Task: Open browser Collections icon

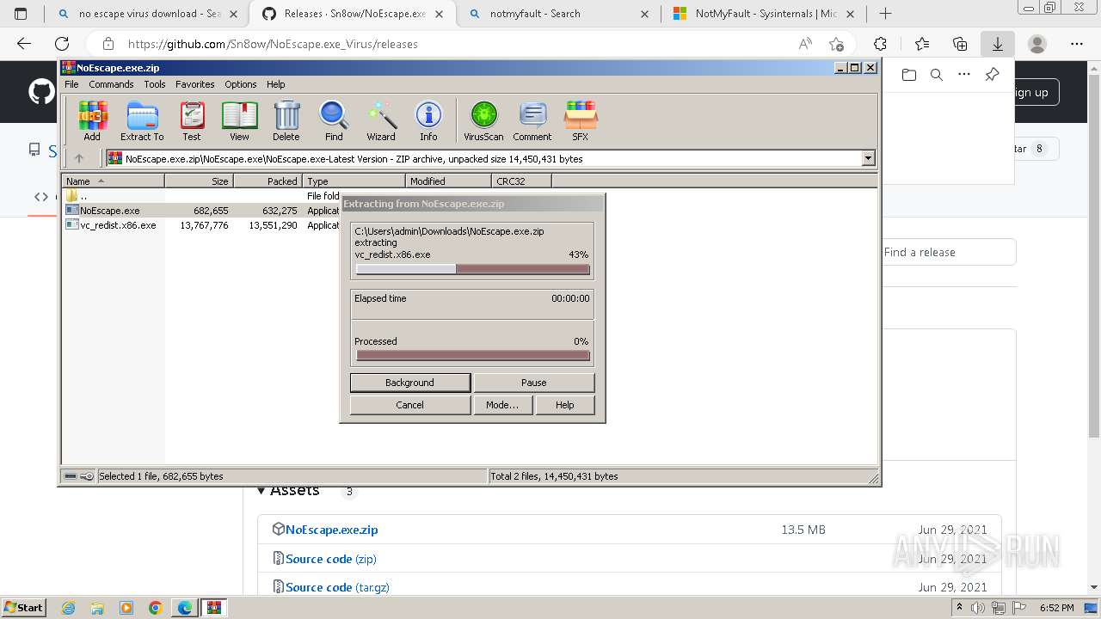Action: (960, 44)
